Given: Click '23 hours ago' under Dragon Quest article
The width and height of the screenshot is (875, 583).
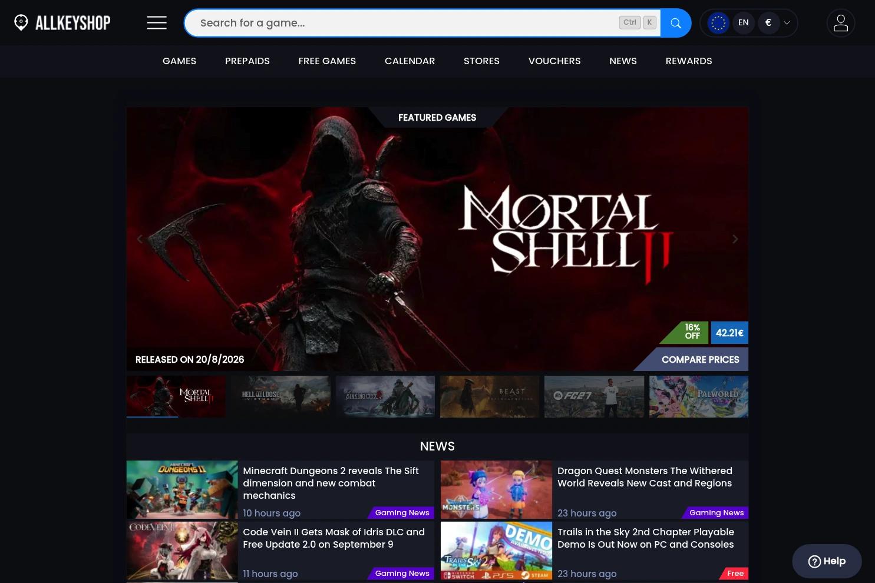Looking at the screenshot, I should pos(587,514).
